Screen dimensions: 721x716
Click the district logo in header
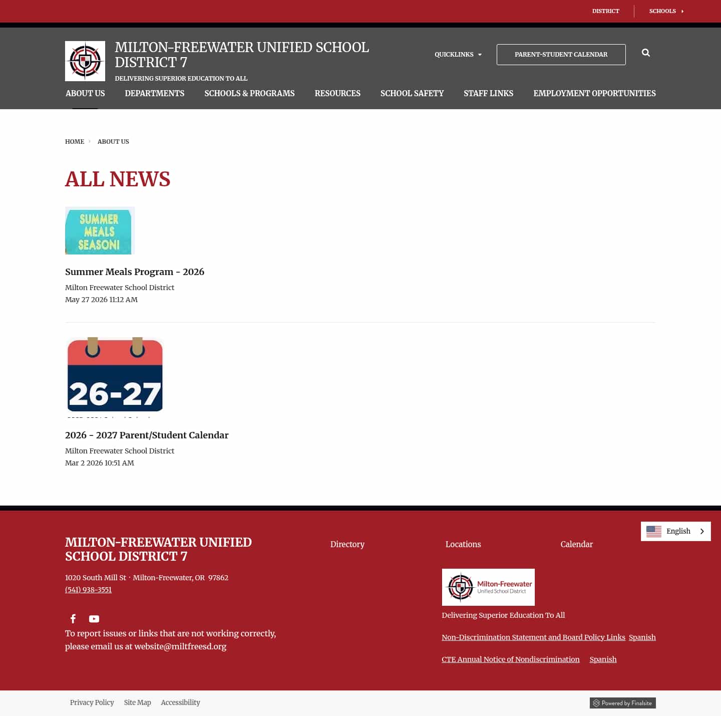85,61
